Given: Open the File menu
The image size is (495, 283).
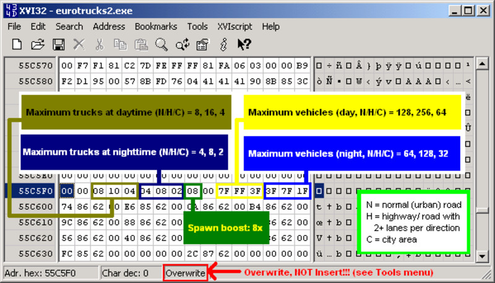Looking at the screenshot, I should pos(14,27).
